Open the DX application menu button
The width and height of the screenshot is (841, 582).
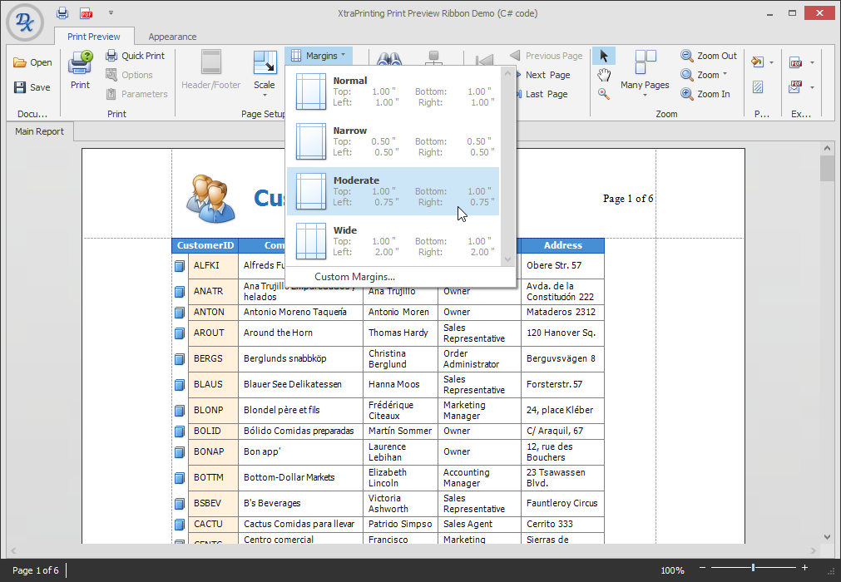coord(25,23)
